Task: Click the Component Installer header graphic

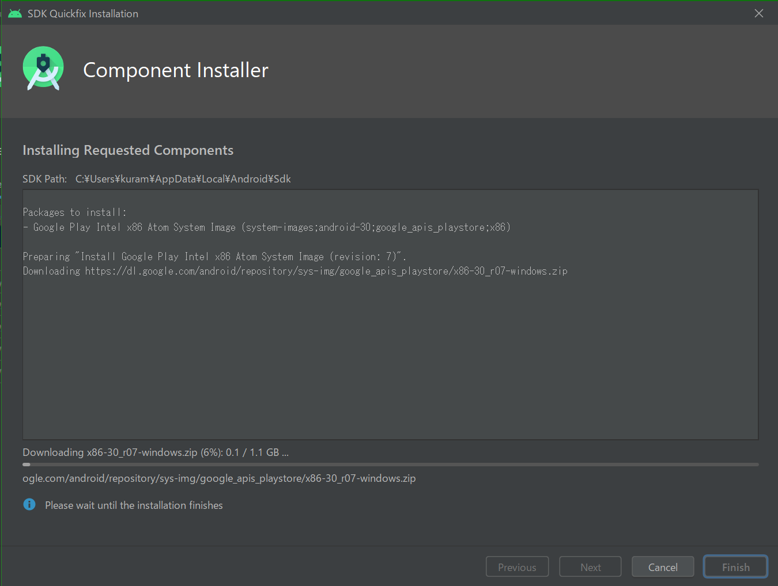Action: (175, 70)
